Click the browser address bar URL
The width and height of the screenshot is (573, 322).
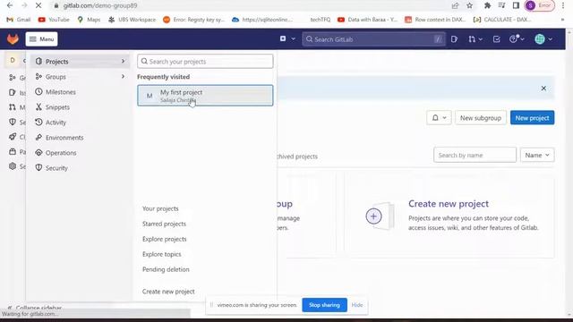tap(100, 5)
